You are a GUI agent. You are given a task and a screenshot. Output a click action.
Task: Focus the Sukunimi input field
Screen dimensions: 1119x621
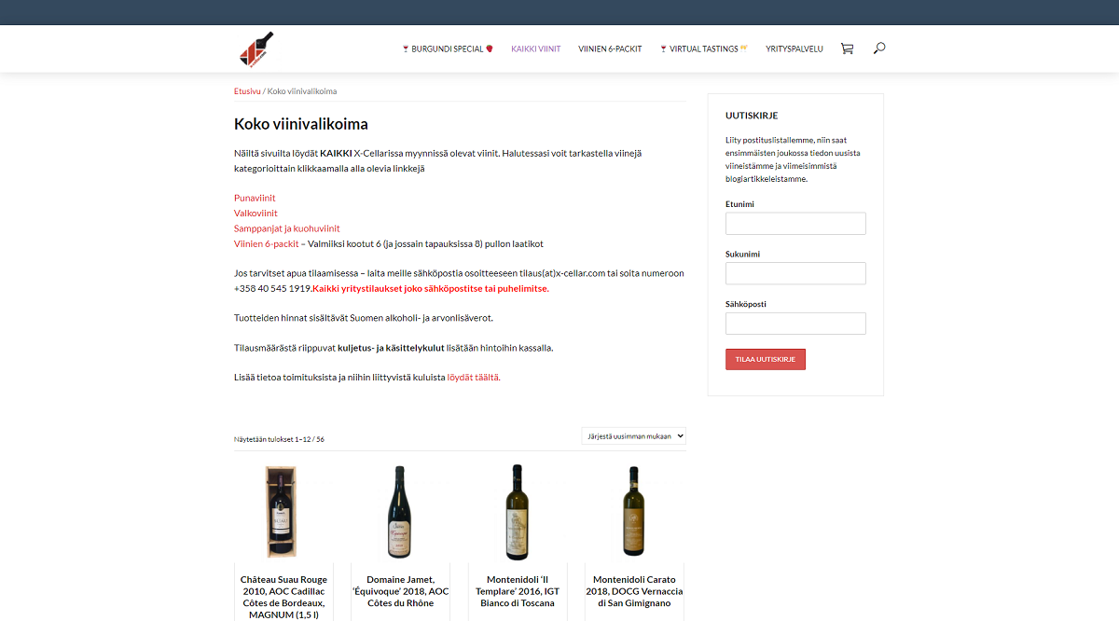pos(795,273)
